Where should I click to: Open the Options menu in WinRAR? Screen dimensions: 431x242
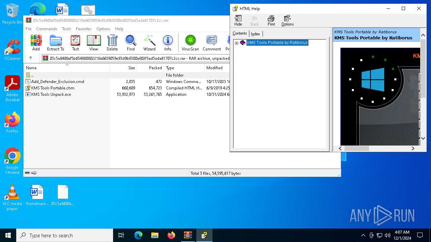[103, 29]
